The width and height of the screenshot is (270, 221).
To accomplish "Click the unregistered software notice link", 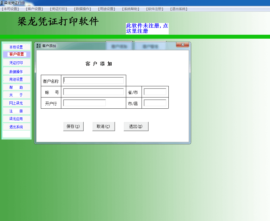I will pyautogui.click(x=147, y=29).
